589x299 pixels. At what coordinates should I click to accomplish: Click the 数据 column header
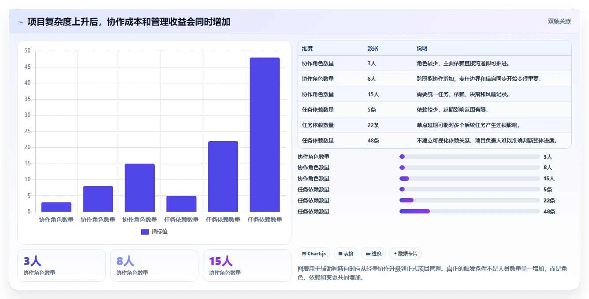pyautogui.click(x=373, y=49)
